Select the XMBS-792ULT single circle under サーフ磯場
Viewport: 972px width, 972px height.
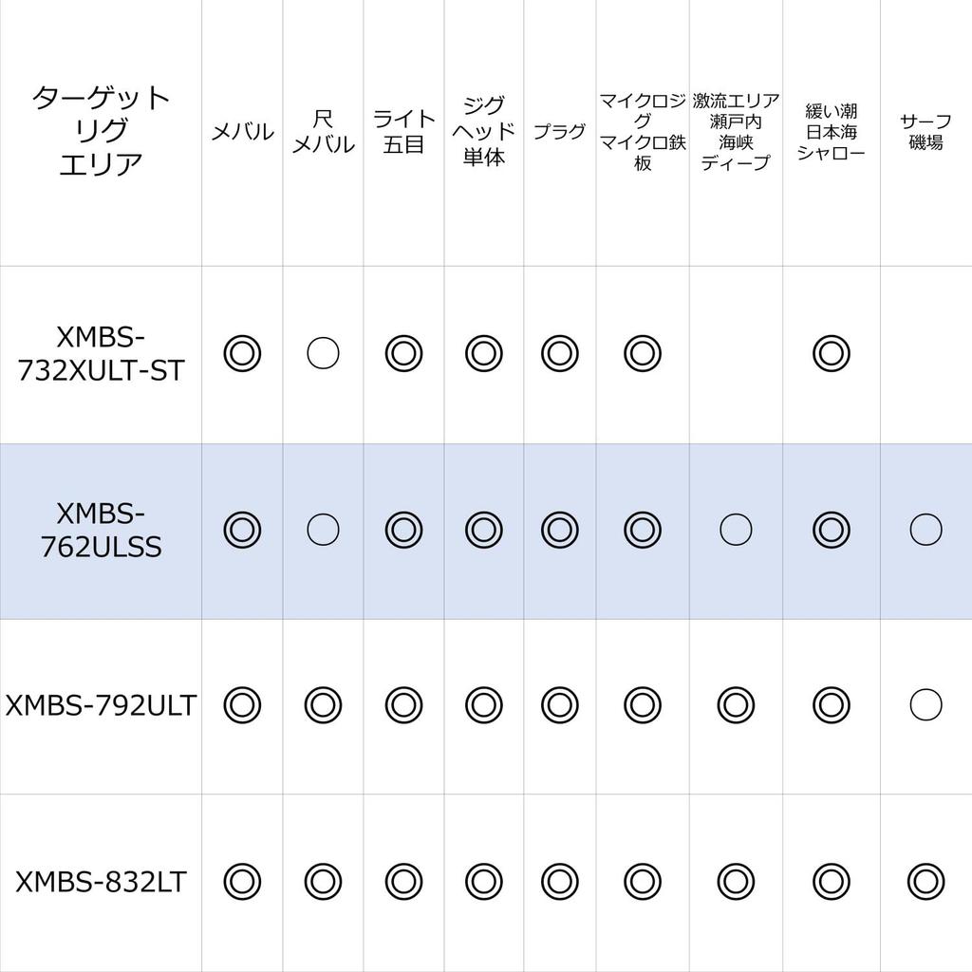pos(925,705)
